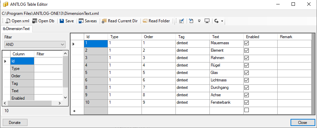The height and width of the screenshot is (128, 317).
Task: Click the Open xml toolbar icon
Action: point(8,21)
